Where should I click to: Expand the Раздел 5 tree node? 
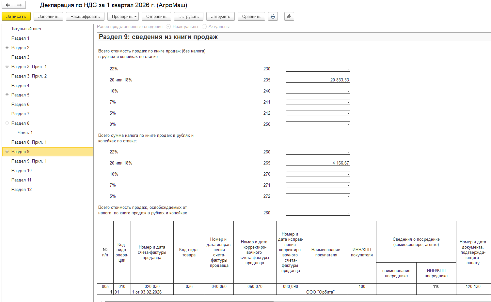[x=7, y=95]
